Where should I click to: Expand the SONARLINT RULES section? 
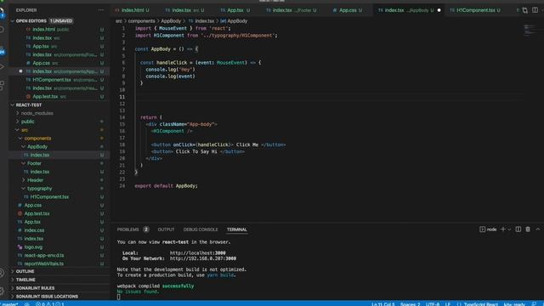35,288
